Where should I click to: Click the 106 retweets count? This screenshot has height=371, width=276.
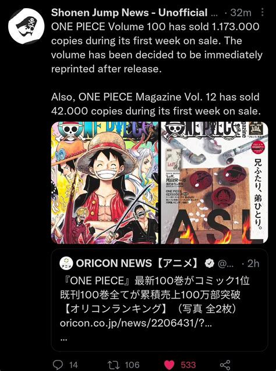pos(132,365)
